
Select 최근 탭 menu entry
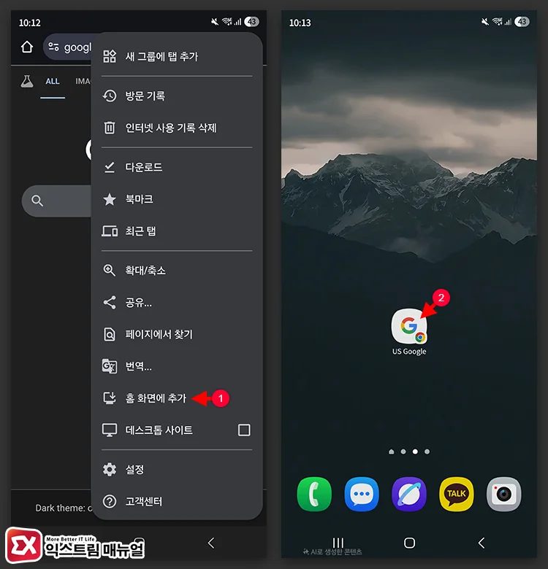(177, 231)
